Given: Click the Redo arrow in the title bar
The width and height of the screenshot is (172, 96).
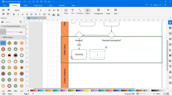Looking at the screenshot, I should (30, 2).
